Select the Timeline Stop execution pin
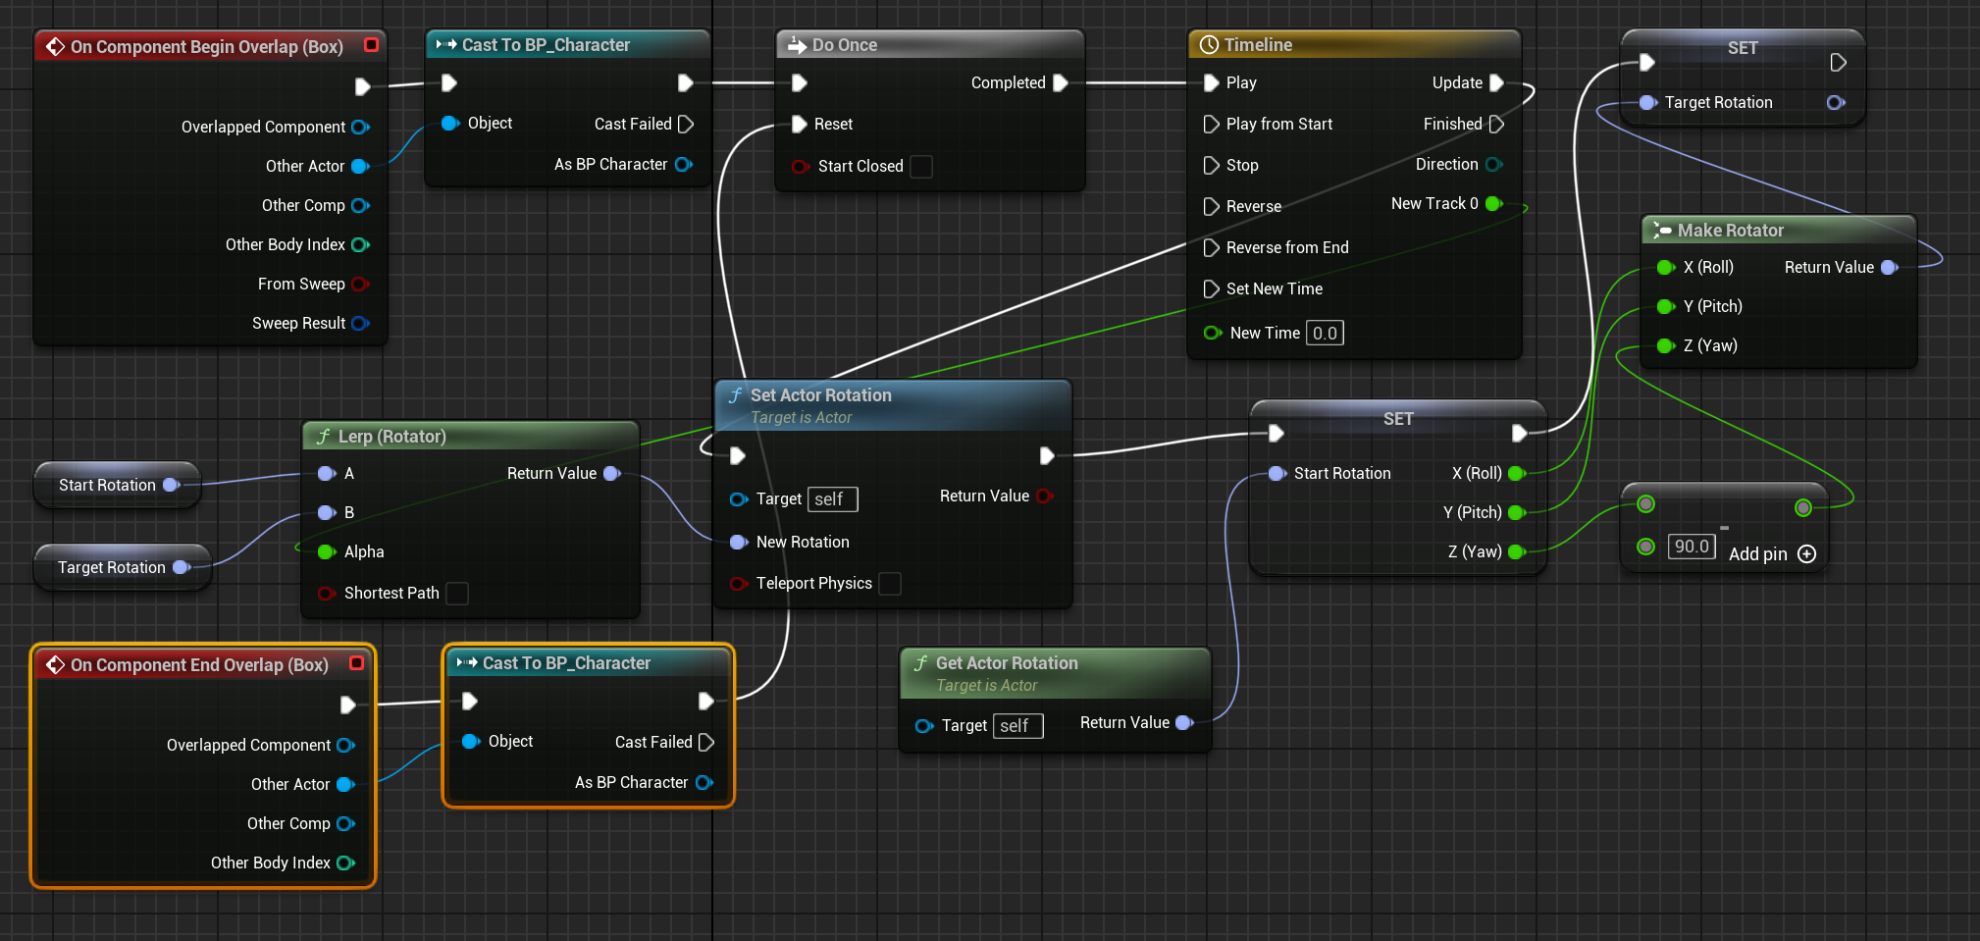 (x=1211, y=166)
